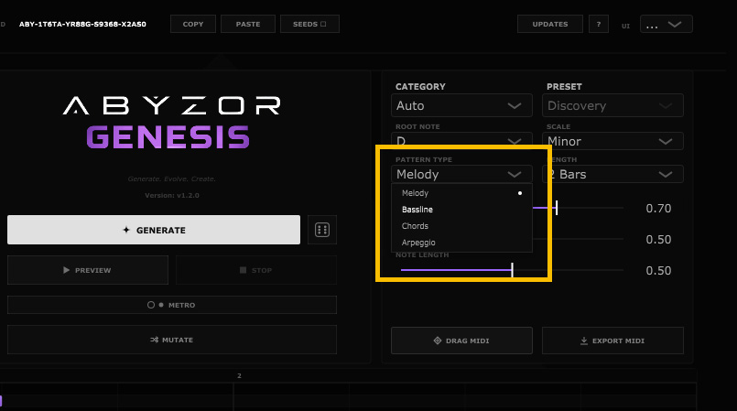Screen dimensions: 737x411
Task: Click the Mutate button
Action: [172, 340]
